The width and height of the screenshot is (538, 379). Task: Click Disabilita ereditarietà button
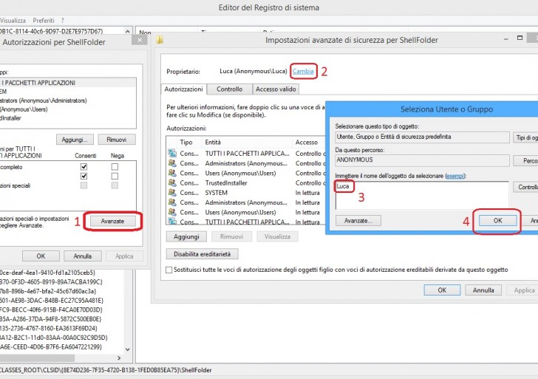tap(202, 254)
